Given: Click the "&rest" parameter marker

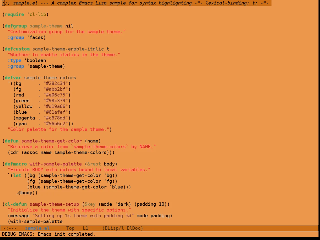Looking at the screenshot, I should coord(94,164).
